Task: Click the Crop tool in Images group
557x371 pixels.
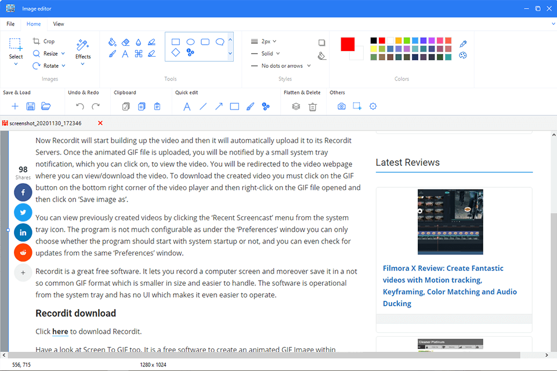Action: tap(45, 41)
